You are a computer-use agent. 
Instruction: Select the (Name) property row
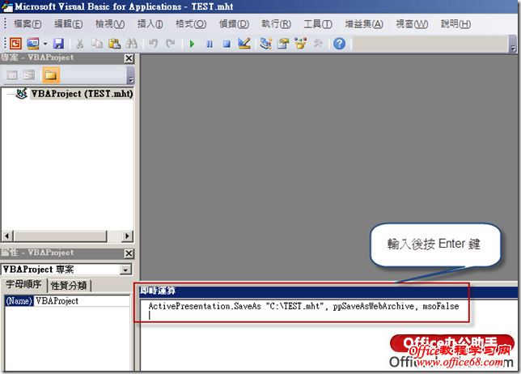point(19,301)
